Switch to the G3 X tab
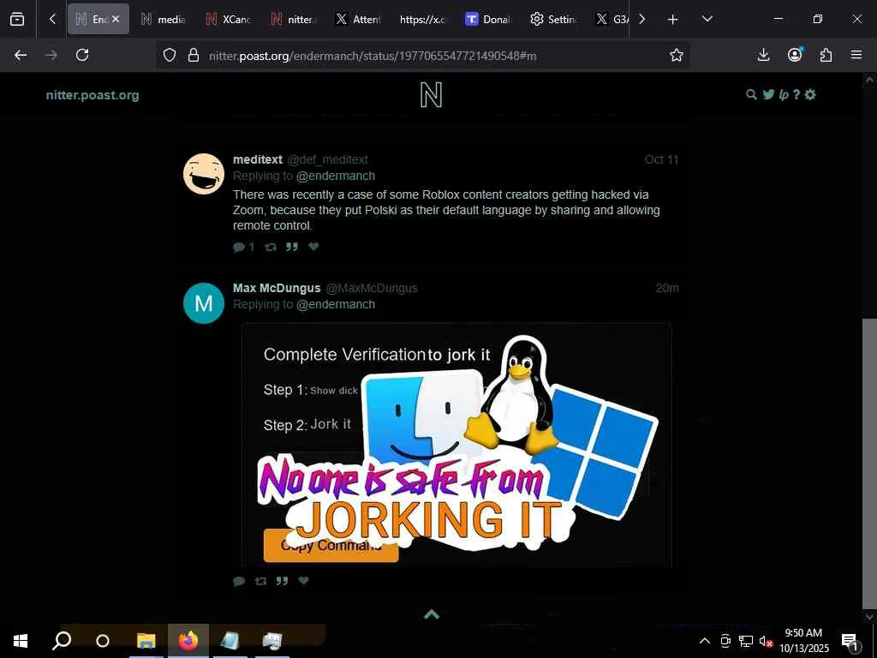This screenshot has height=658, width=877. 610,19
